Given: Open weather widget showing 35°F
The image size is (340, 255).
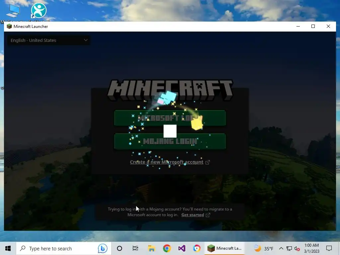Looking at the screenshot, I should point(264,248).
